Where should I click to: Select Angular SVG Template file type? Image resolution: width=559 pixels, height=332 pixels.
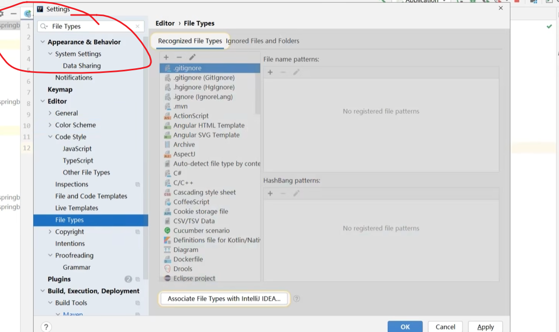click(210, 135)
